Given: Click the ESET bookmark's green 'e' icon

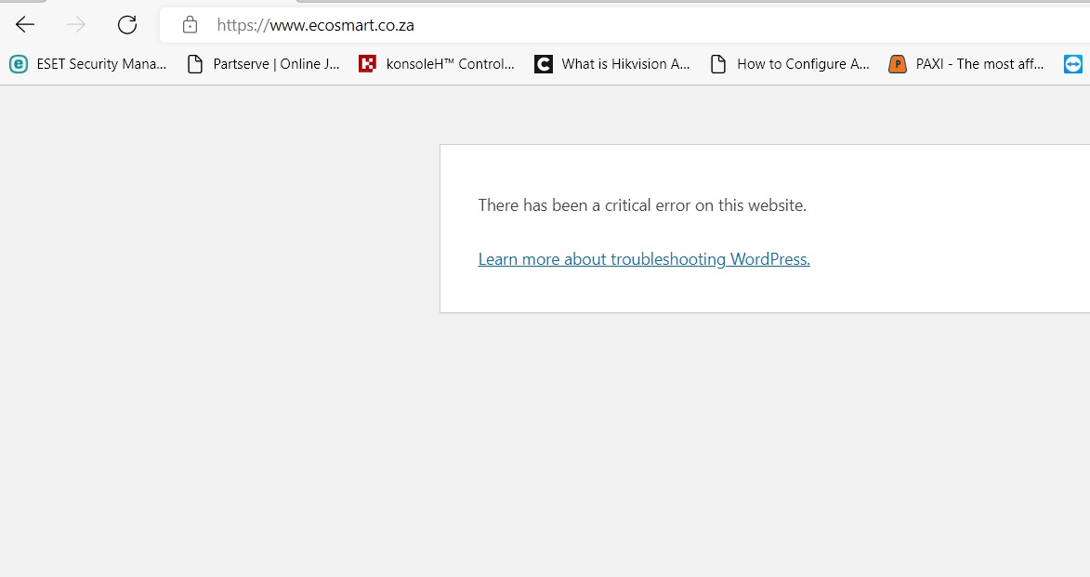Looking at the screenshot, I should [19, 64].
